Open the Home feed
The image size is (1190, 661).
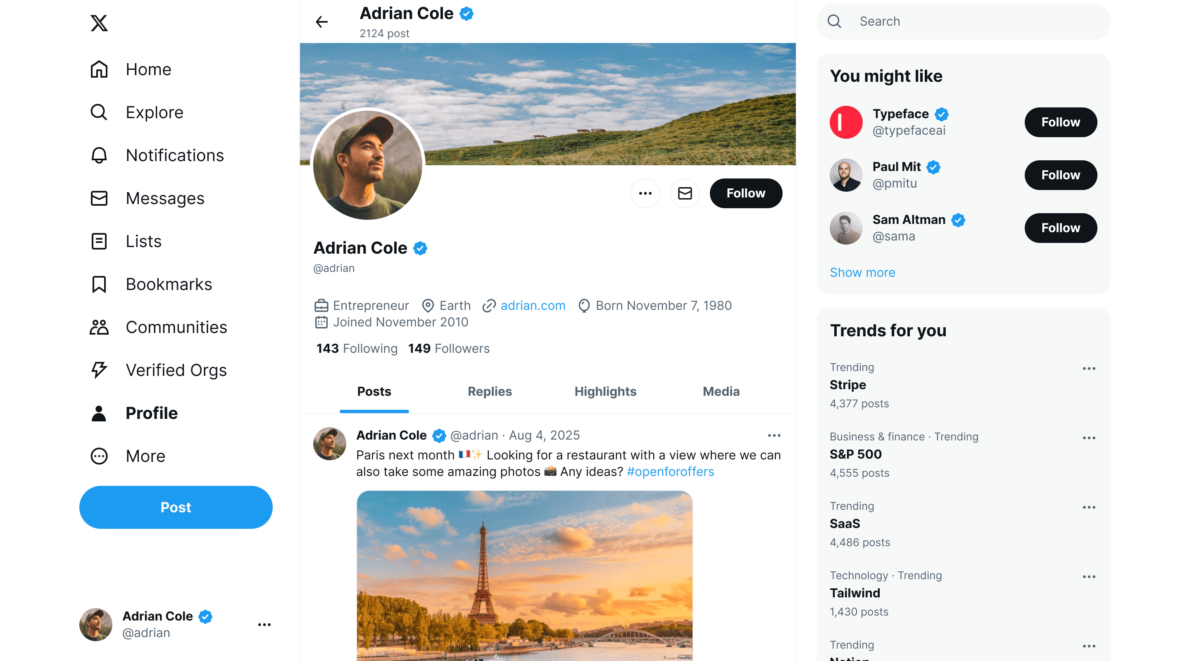pyautogui.click(x=148, y=69)
